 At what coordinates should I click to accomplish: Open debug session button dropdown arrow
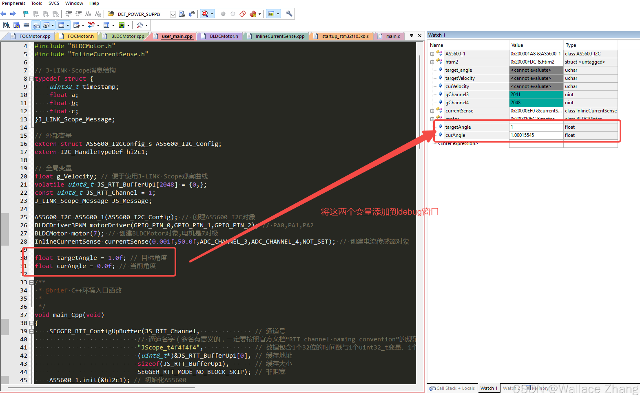[212, 14]
